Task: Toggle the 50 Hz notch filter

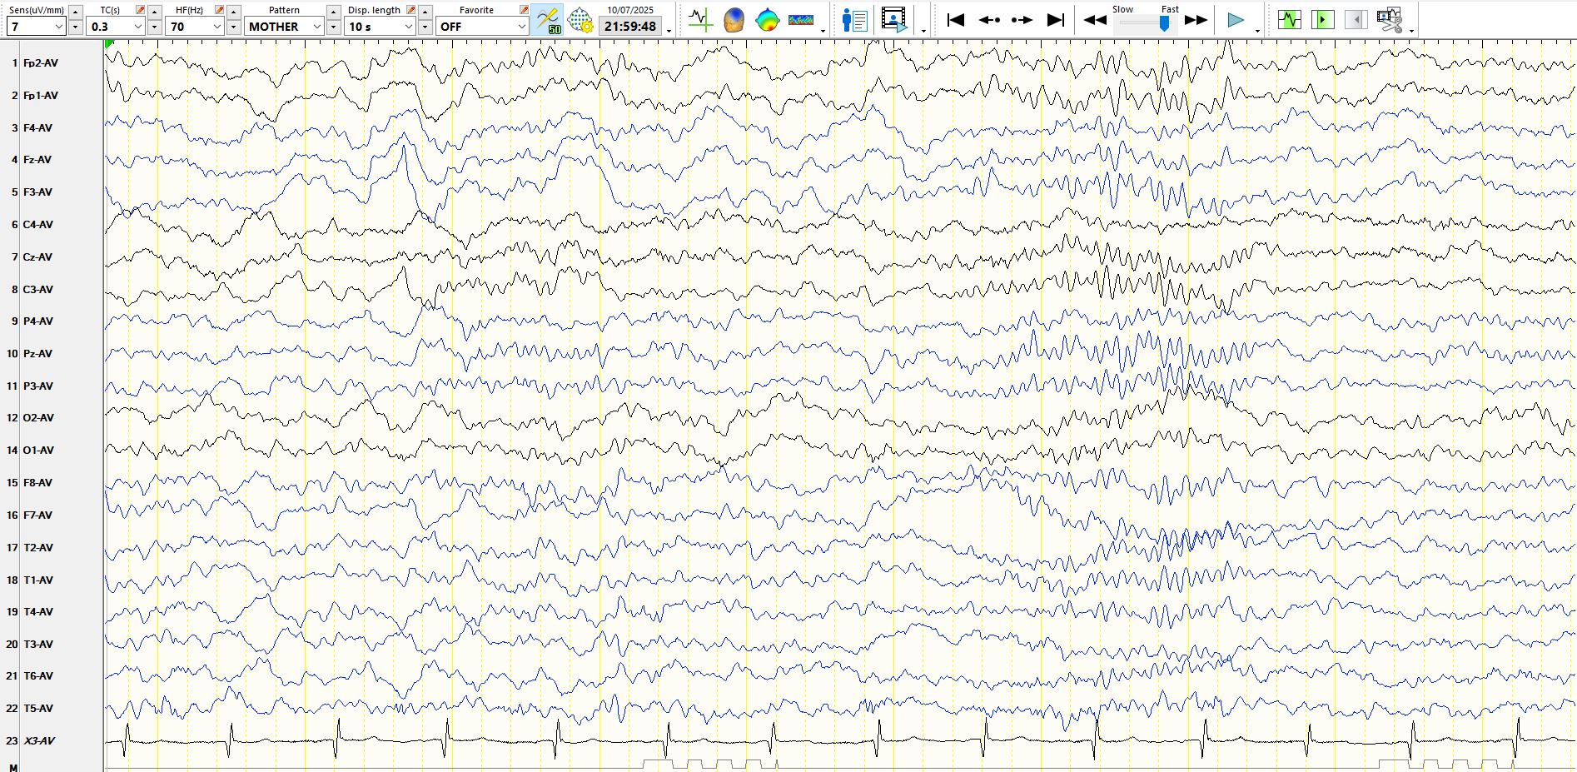Action: pos(548,20)
